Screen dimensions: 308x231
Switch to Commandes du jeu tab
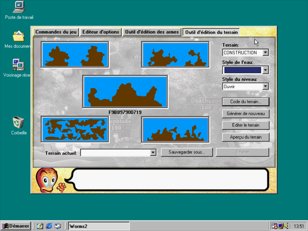pyautogui.click(x=56, y=32)
